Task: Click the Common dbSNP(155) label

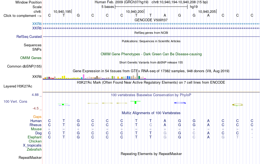Action: [24, 66]
